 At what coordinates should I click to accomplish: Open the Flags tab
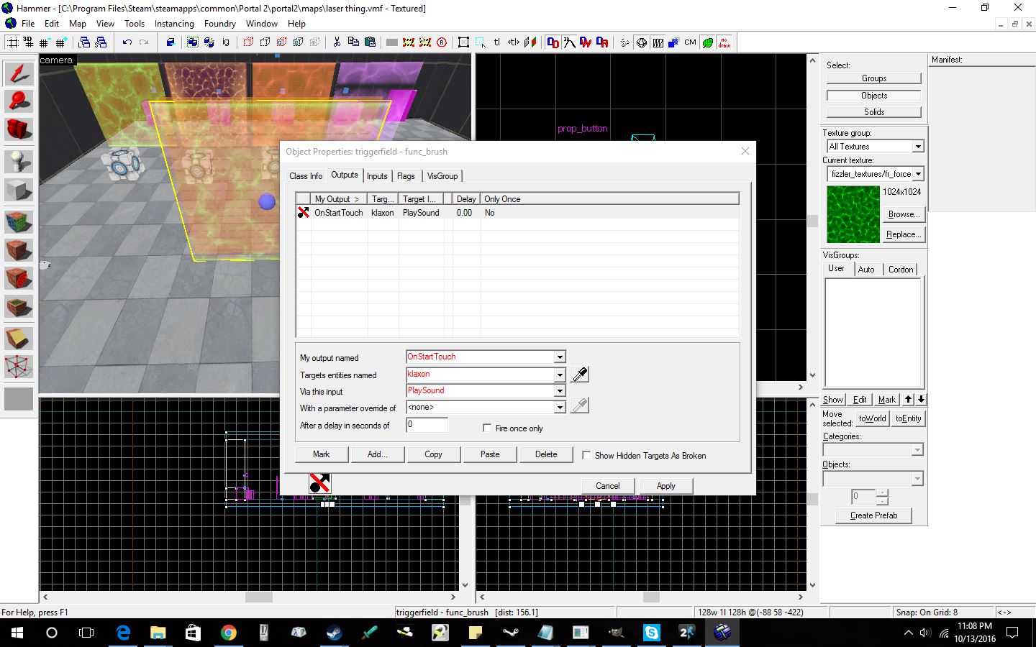[x=406, y=176]
